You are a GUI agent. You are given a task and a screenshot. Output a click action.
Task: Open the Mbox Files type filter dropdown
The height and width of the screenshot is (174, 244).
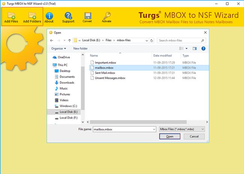[x=182, y=129]
